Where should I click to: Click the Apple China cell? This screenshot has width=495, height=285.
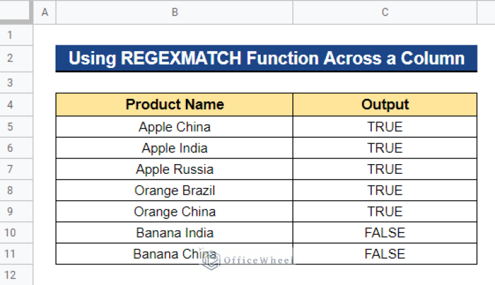pyautogui.click(x=174, y=127)
